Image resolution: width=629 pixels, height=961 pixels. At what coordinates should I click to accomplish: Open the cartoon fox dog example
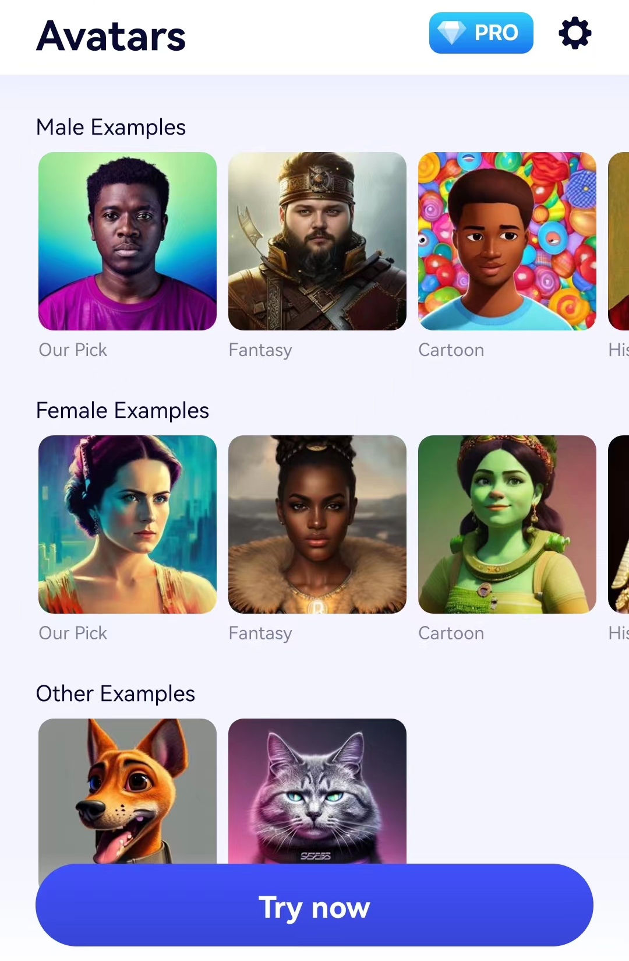128,791
